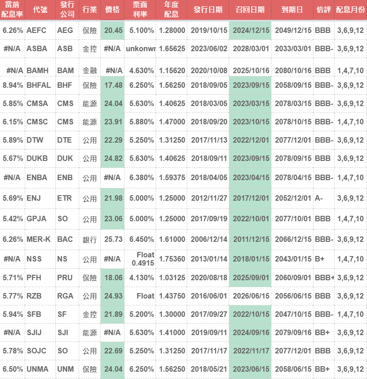367x379 pixels.
Task: Select the 代號 column header
Action: point(40,10)
